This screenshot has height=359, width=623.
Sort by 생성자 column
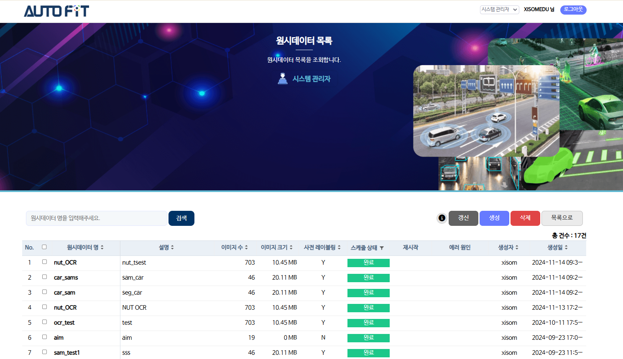pos(517,248)
